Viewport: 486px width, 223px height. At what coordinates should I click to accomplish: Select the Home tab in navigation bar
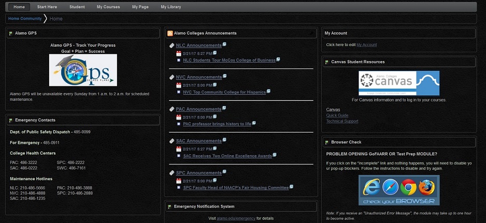click(19, 7)
